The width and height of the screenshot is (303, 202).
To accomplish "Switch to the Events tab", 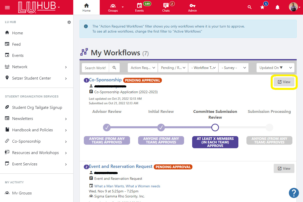I will click(139, 7).
